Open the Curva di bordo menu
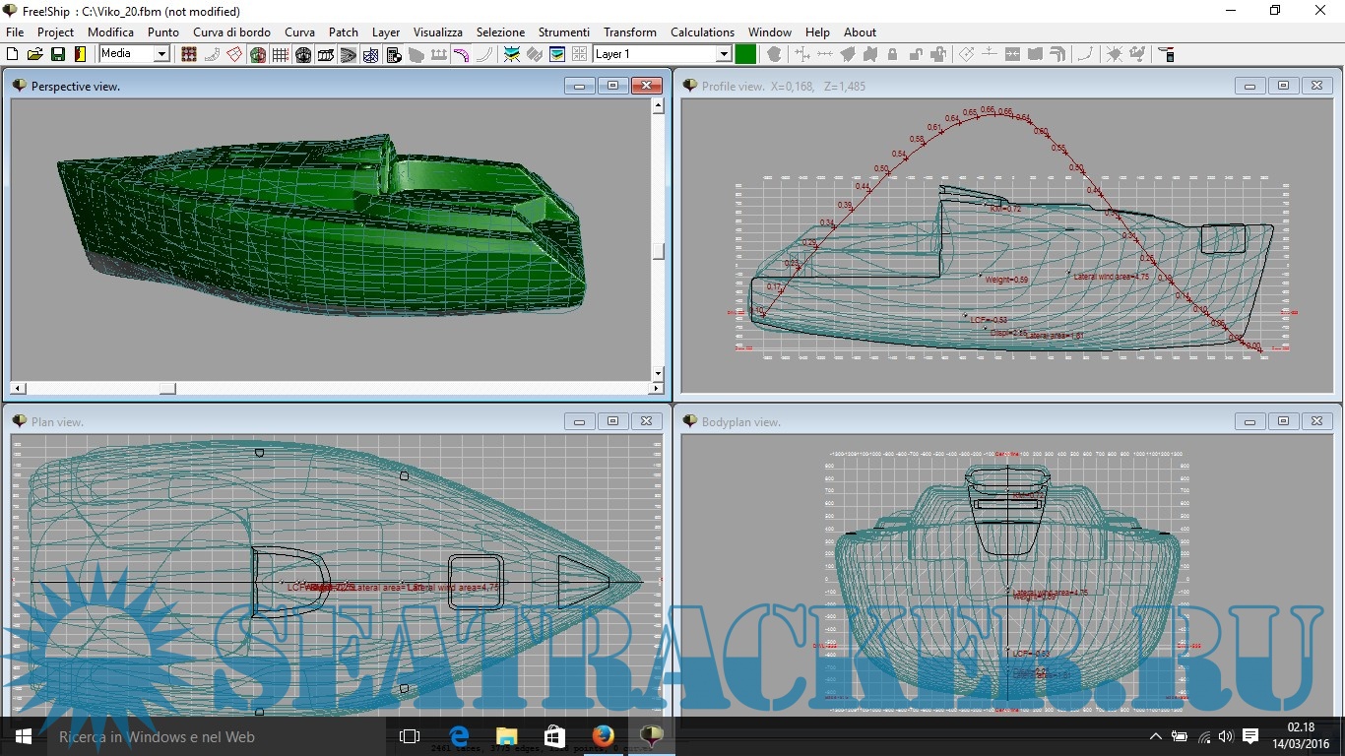This screenshot has height=756, width=1345. point(231,32)
